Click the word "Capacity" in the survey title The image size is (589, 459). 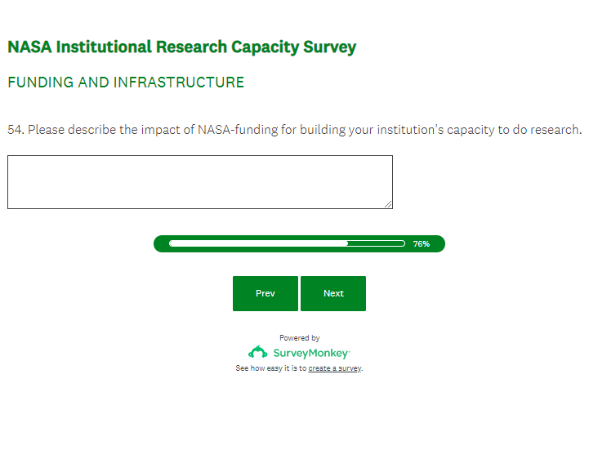264,47
